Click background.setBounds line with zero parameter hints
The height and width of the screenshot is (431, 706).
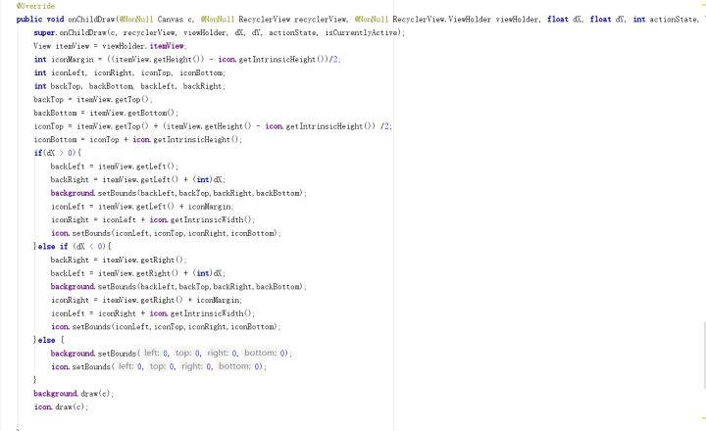click(x=172, y=354)
